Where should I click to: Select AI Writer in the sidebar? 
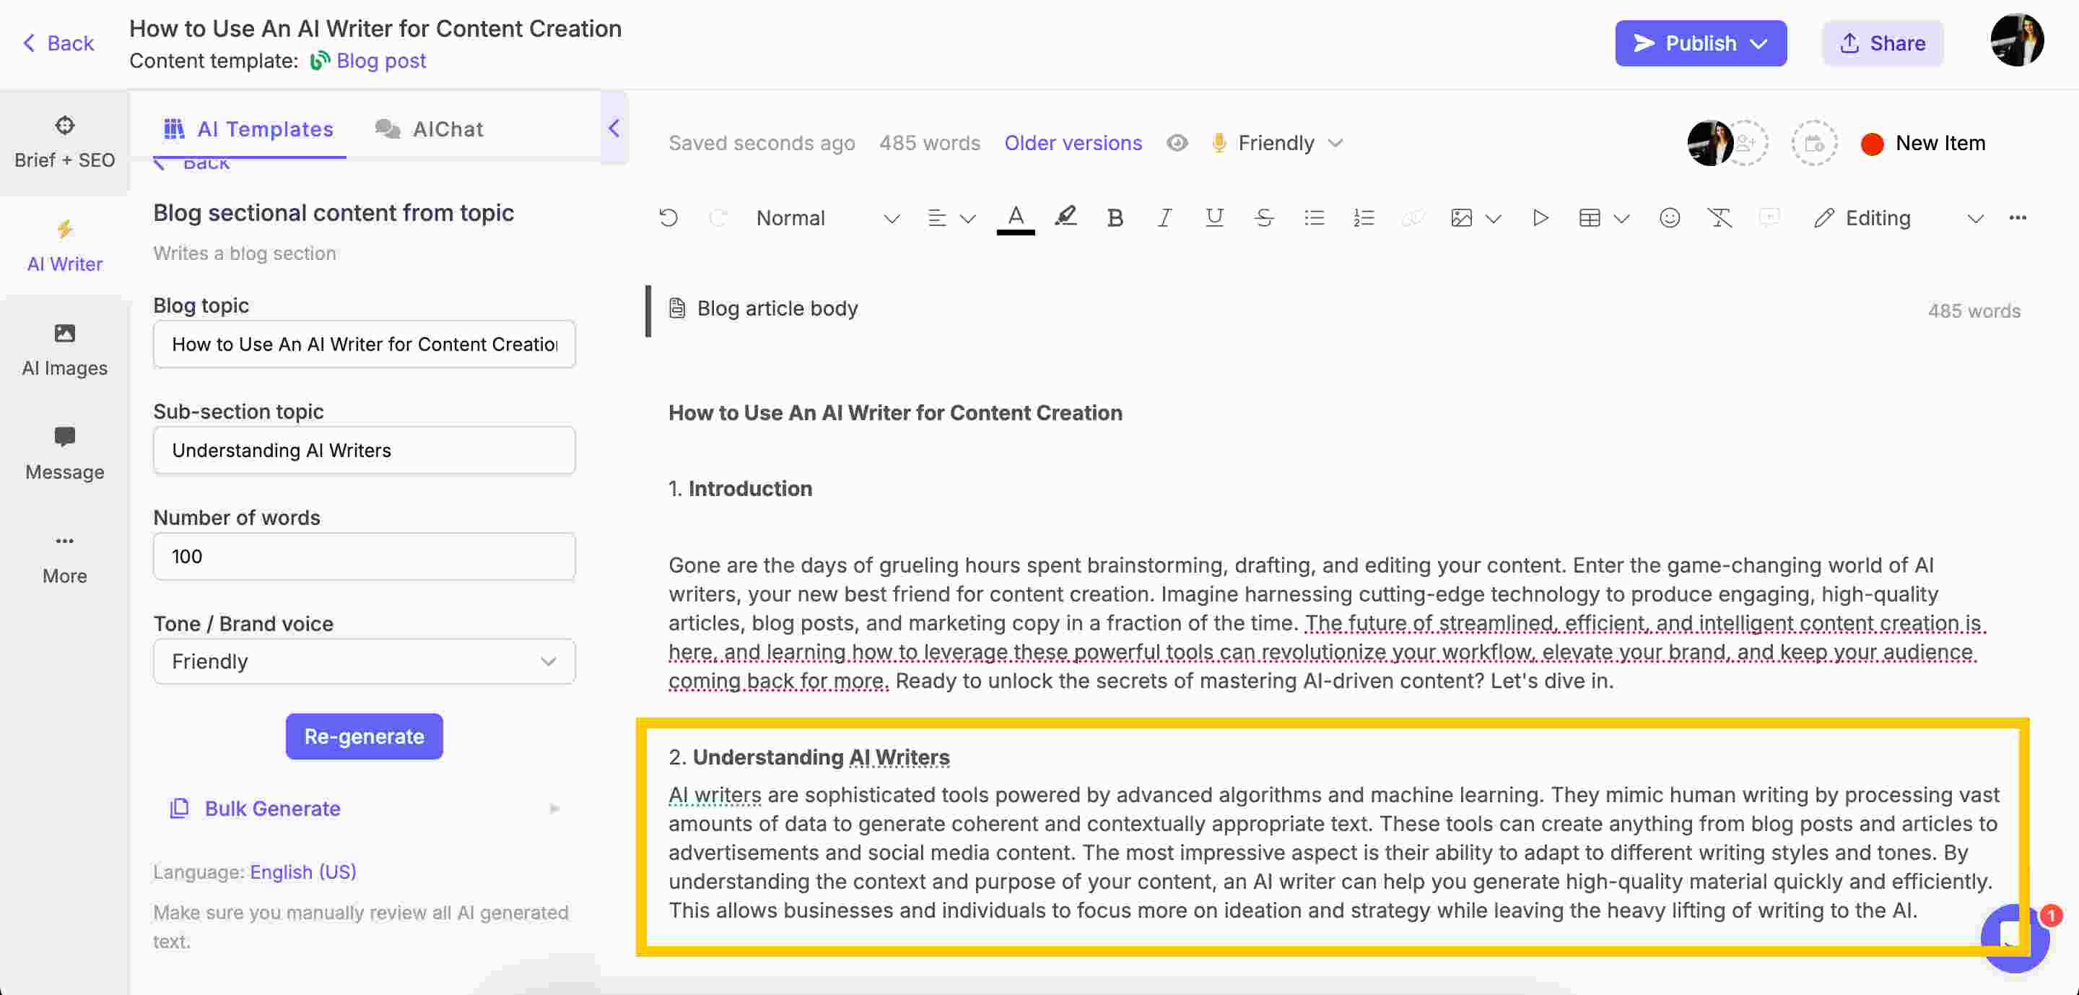64,246
